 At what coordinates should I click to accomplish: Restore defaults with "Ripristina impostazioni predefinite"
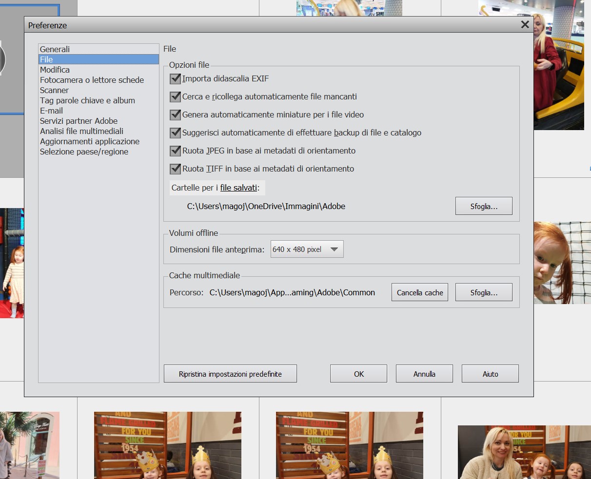(230, 373)
